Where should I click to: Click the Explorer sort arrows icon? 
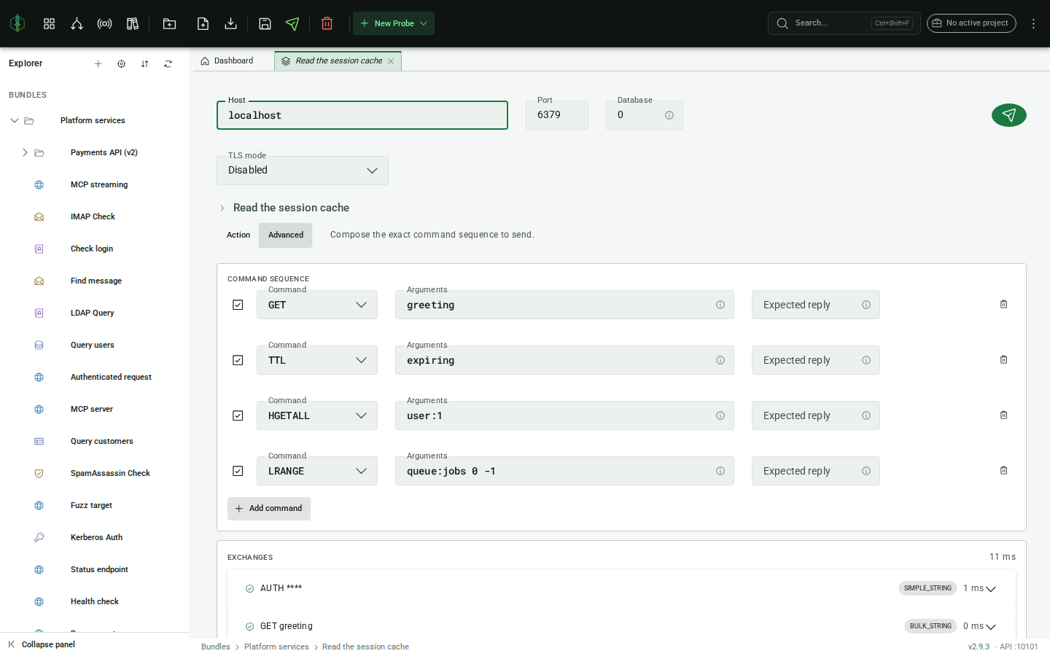pyautogui.click(x=144, y=64)
